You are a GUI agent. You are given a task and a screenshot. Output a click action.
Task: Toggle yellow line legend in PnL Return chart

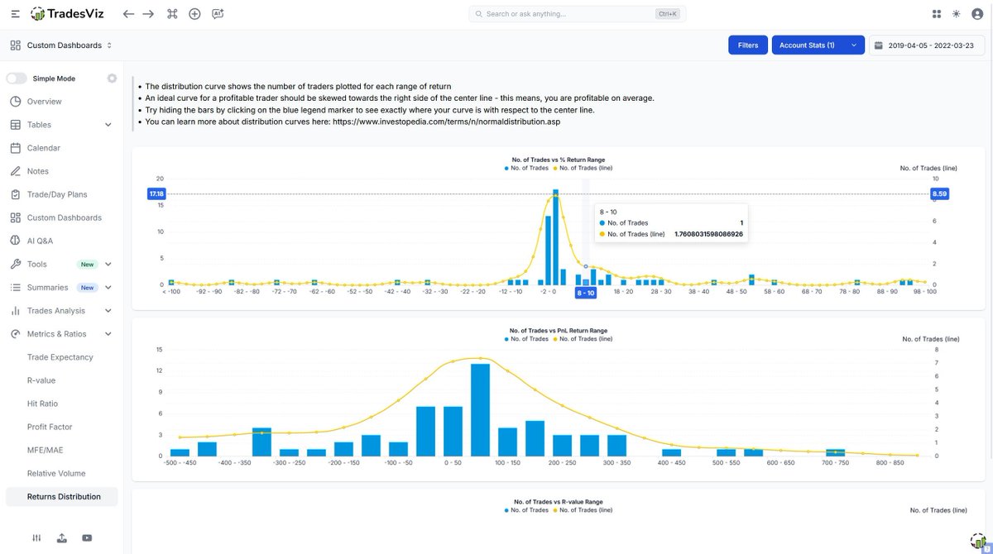[x=555, y=338]
